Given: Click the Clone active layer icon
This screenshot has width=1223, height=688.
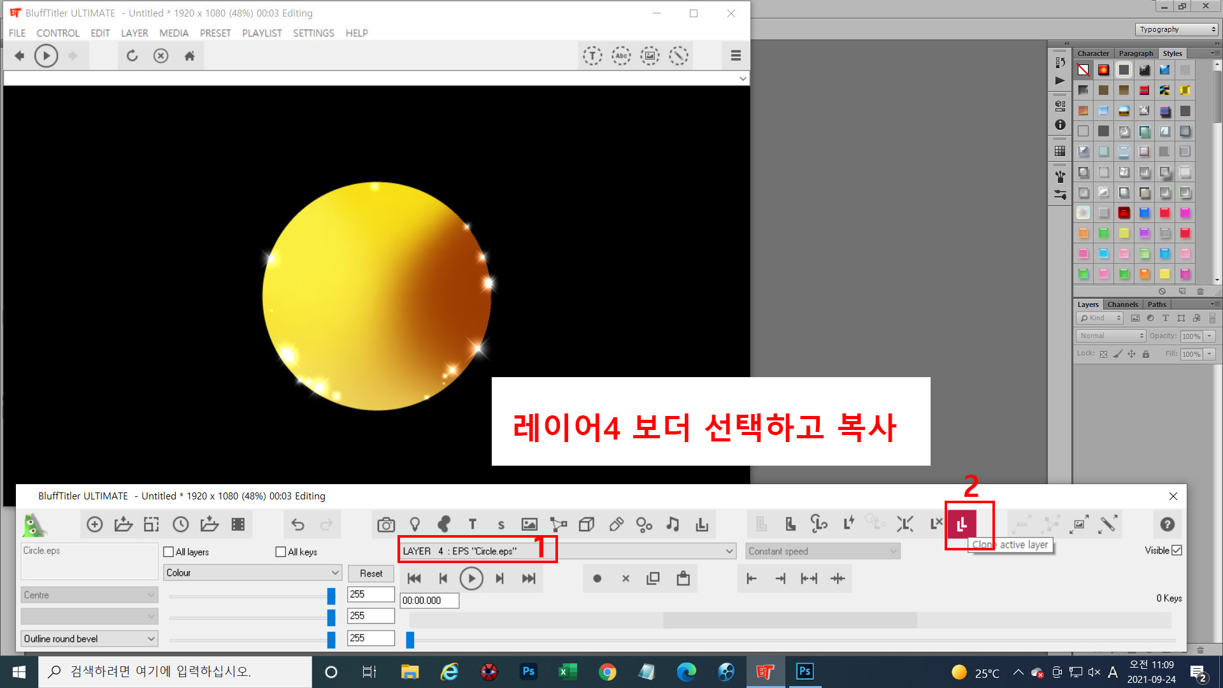Looking at the screenshot, I should pos(962,524).
